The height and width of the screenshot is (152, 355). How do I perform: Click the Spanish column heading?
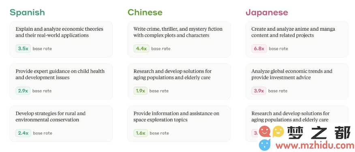click(27, 12)
